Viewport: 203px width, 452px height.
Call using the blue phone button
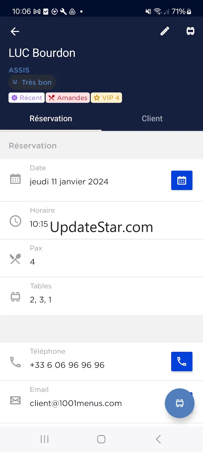click(x=182, y=361)
